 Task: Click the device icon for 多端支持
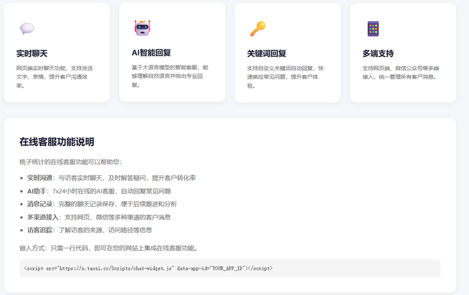[373, 29]
